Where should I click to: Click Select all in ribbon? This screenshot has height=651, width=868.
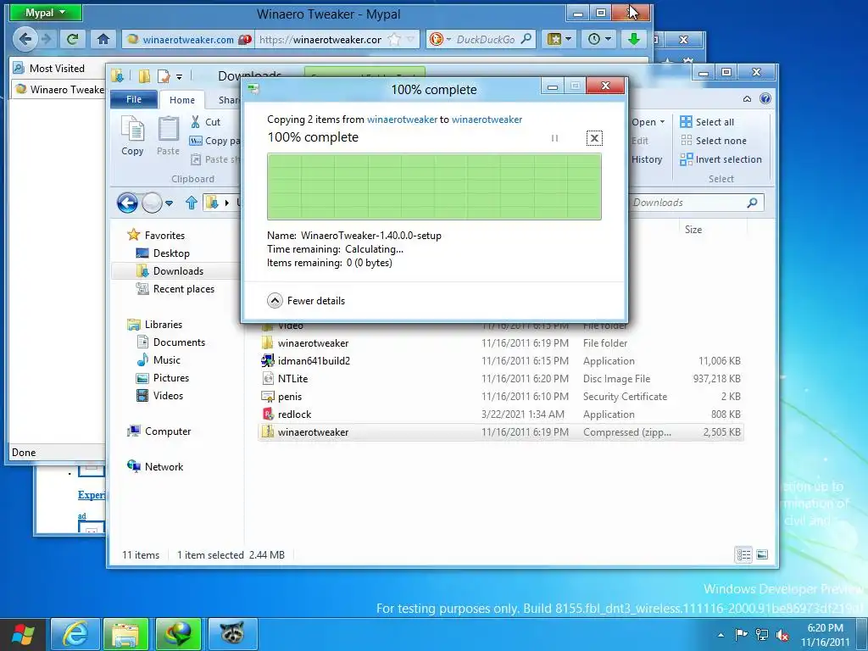coord(707,122)
